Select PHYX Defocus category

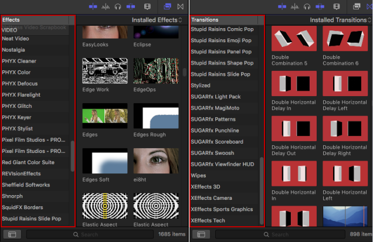pyautogui.click(x=35, y=84)
